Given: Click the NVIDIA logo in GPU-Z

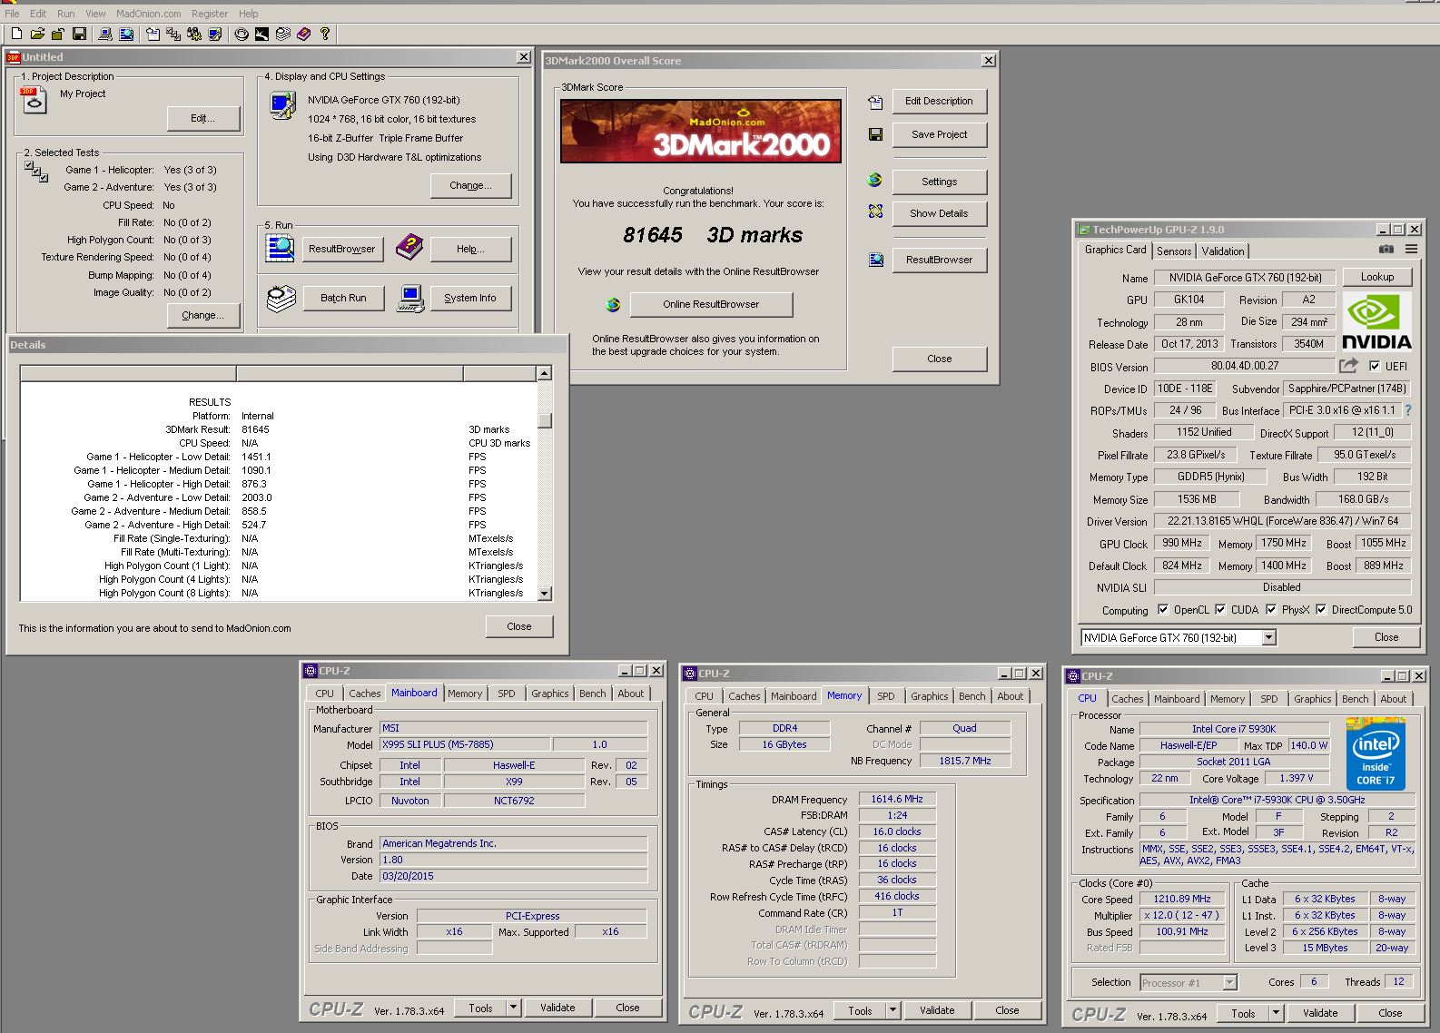Looking at the screenshot, I should pyautogui.click(x=1376, y=321).
